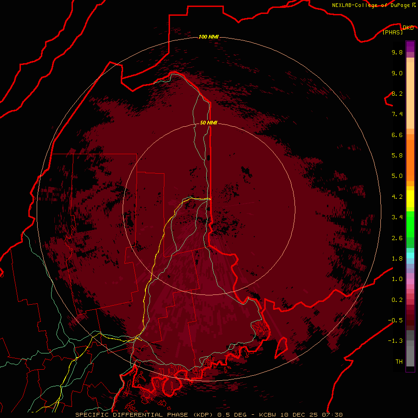This screenshot has width=418, height=418.
Task: Click the cyan band in color bar
Action: coord(410,255)
